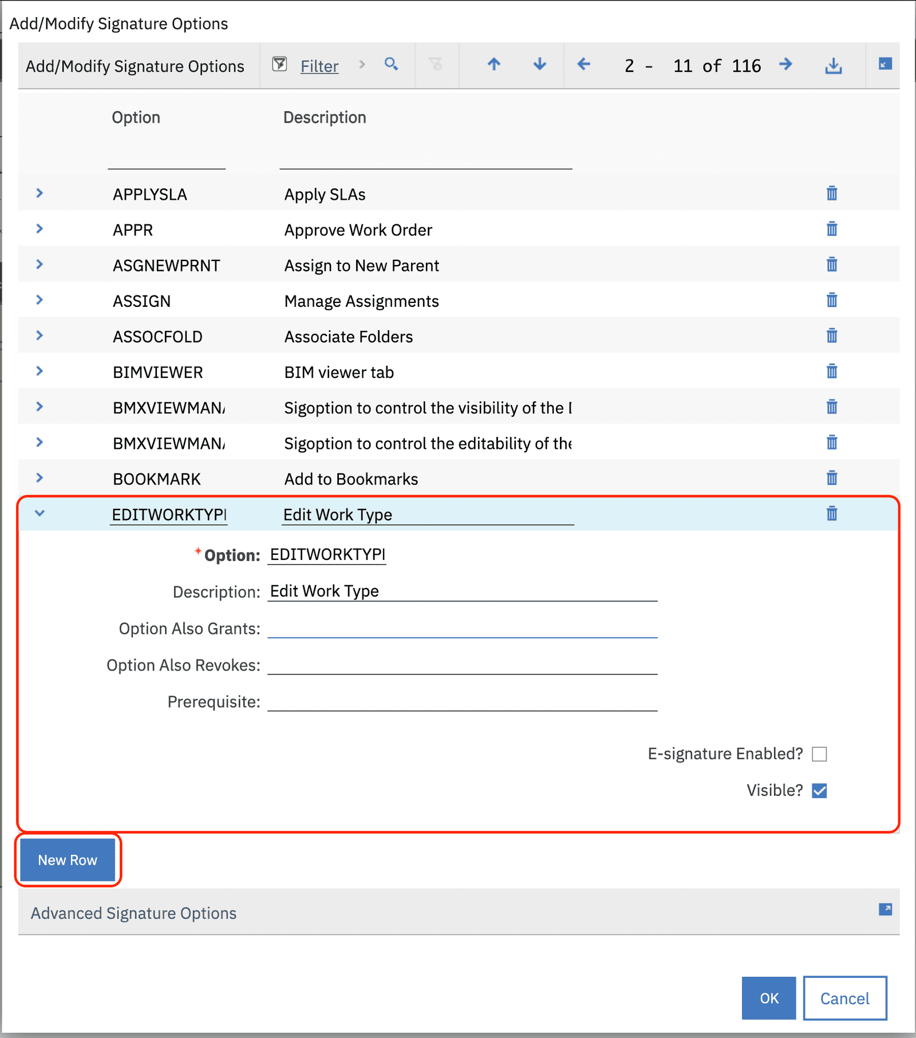This screenshot has width=916, height=1038.
Task: Expand the ASSOCFOLD row details
Action: click(40, 336)
